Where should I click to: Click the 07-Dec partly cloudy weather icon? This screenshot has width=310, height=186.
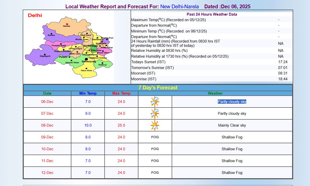[155, 114]
